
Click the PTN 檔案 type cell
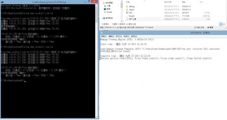[x=186, y=16]
